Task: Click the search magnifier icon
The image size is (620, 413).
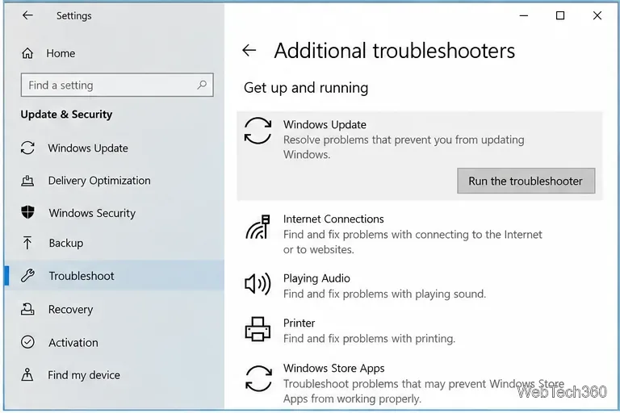Action: tap(202, 85)
